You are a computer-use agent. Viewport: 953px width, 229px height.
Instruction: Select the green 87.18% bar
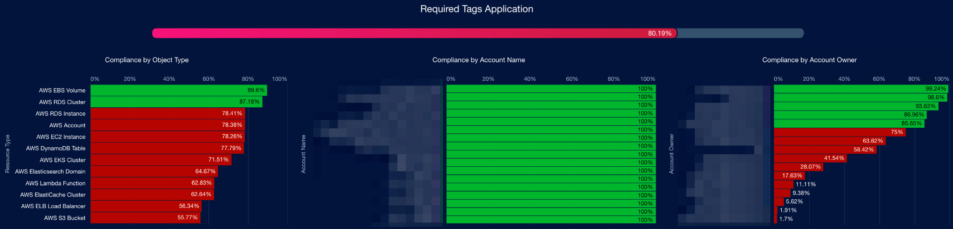[x=176, y=102]
